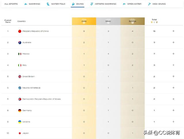
Task: Click the Country column header
Action: click(22, 21)
